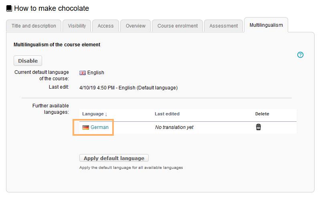Click the 'How to make chocolate' title
This screenshot has height=198, width=321.
coord(51,8)
